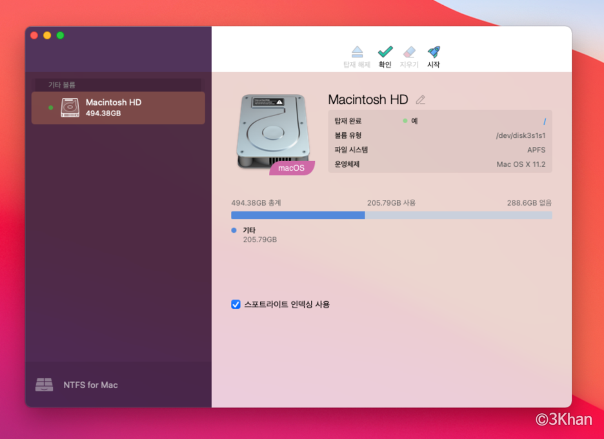Click the 운영체제 row label
The height and width of the screenshot is (439, 604).
click(347, 164)
